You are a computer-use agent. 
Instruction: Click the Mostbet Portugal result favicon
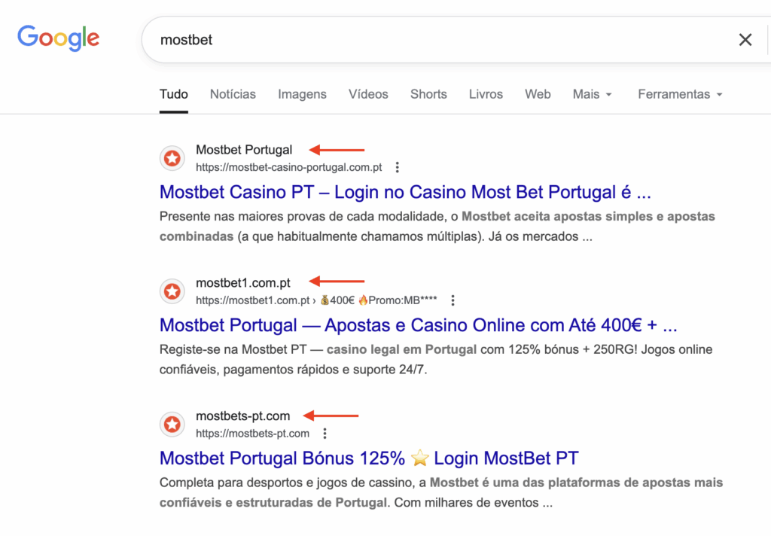click(172, 158)
